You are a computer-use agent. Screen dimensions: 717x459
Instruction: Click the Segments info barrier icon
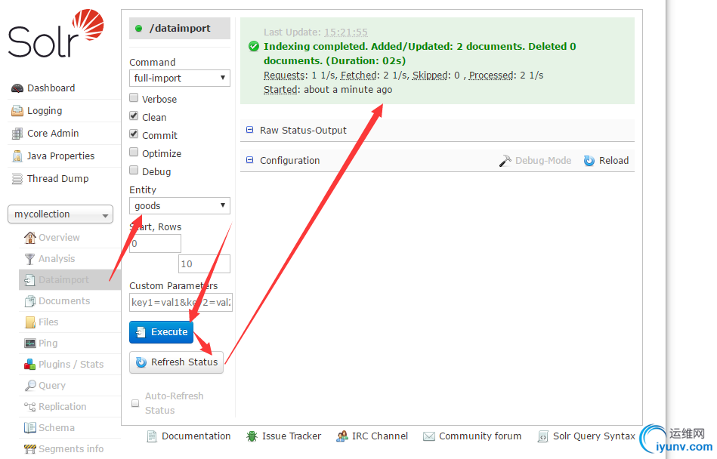click(x=29, y=449)
